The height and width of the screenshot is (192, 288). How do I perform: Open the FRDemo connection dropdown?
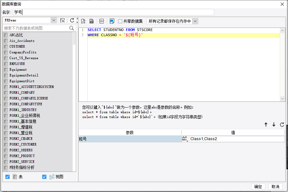coord(54,20)
